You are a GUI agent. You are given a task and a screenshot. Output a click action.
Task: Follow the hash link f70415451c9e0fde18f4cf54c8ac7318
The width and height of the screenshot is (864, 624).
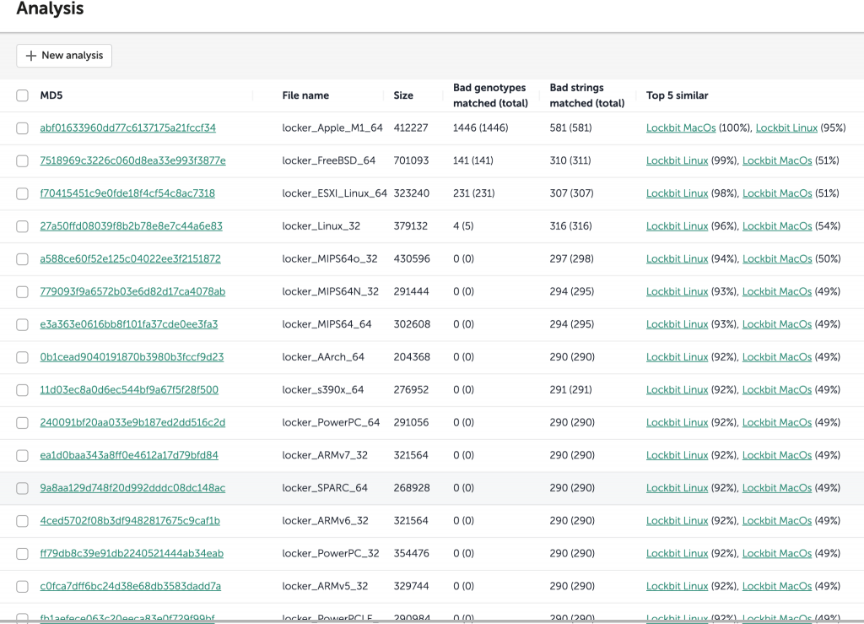(x=127, y=193)
